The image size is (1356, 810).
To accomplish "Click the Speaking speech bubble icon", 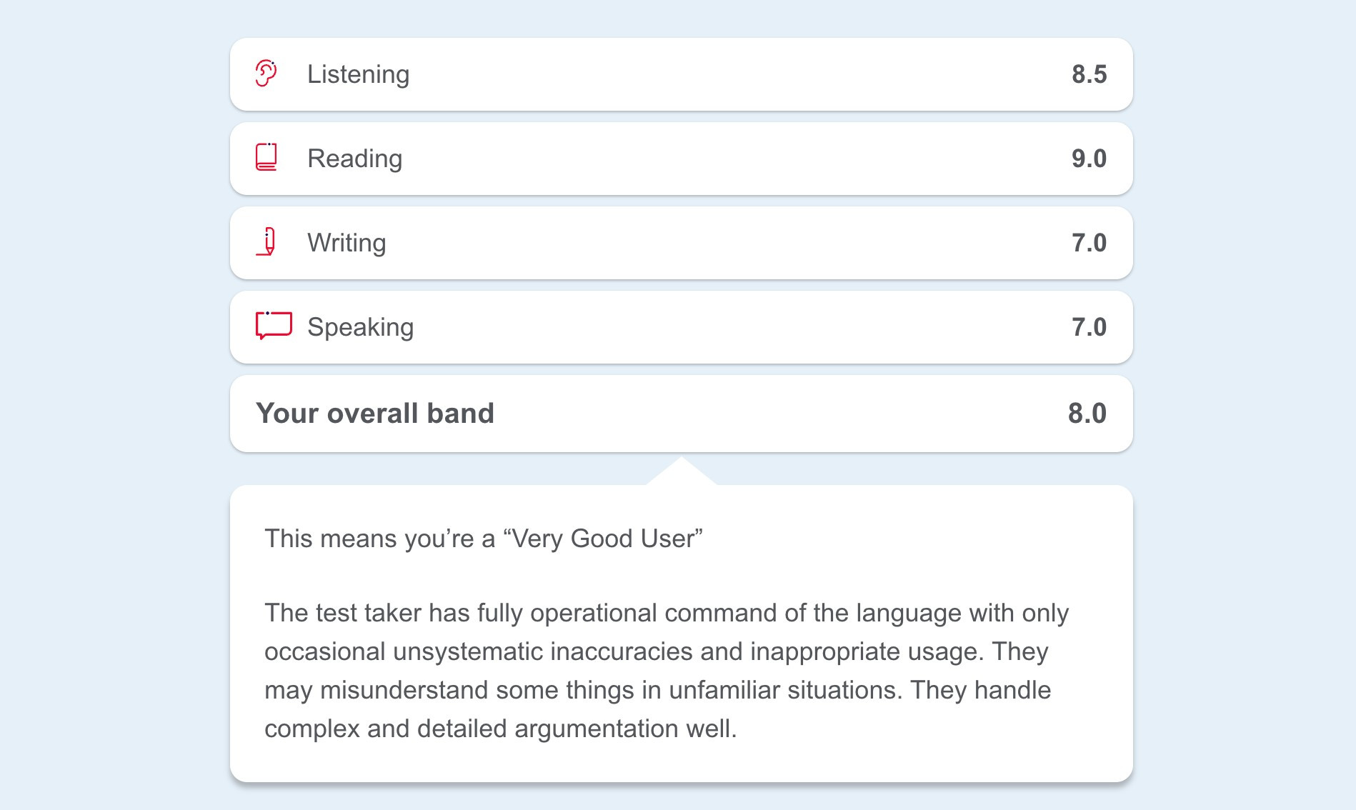I will (x=274, y=326).
